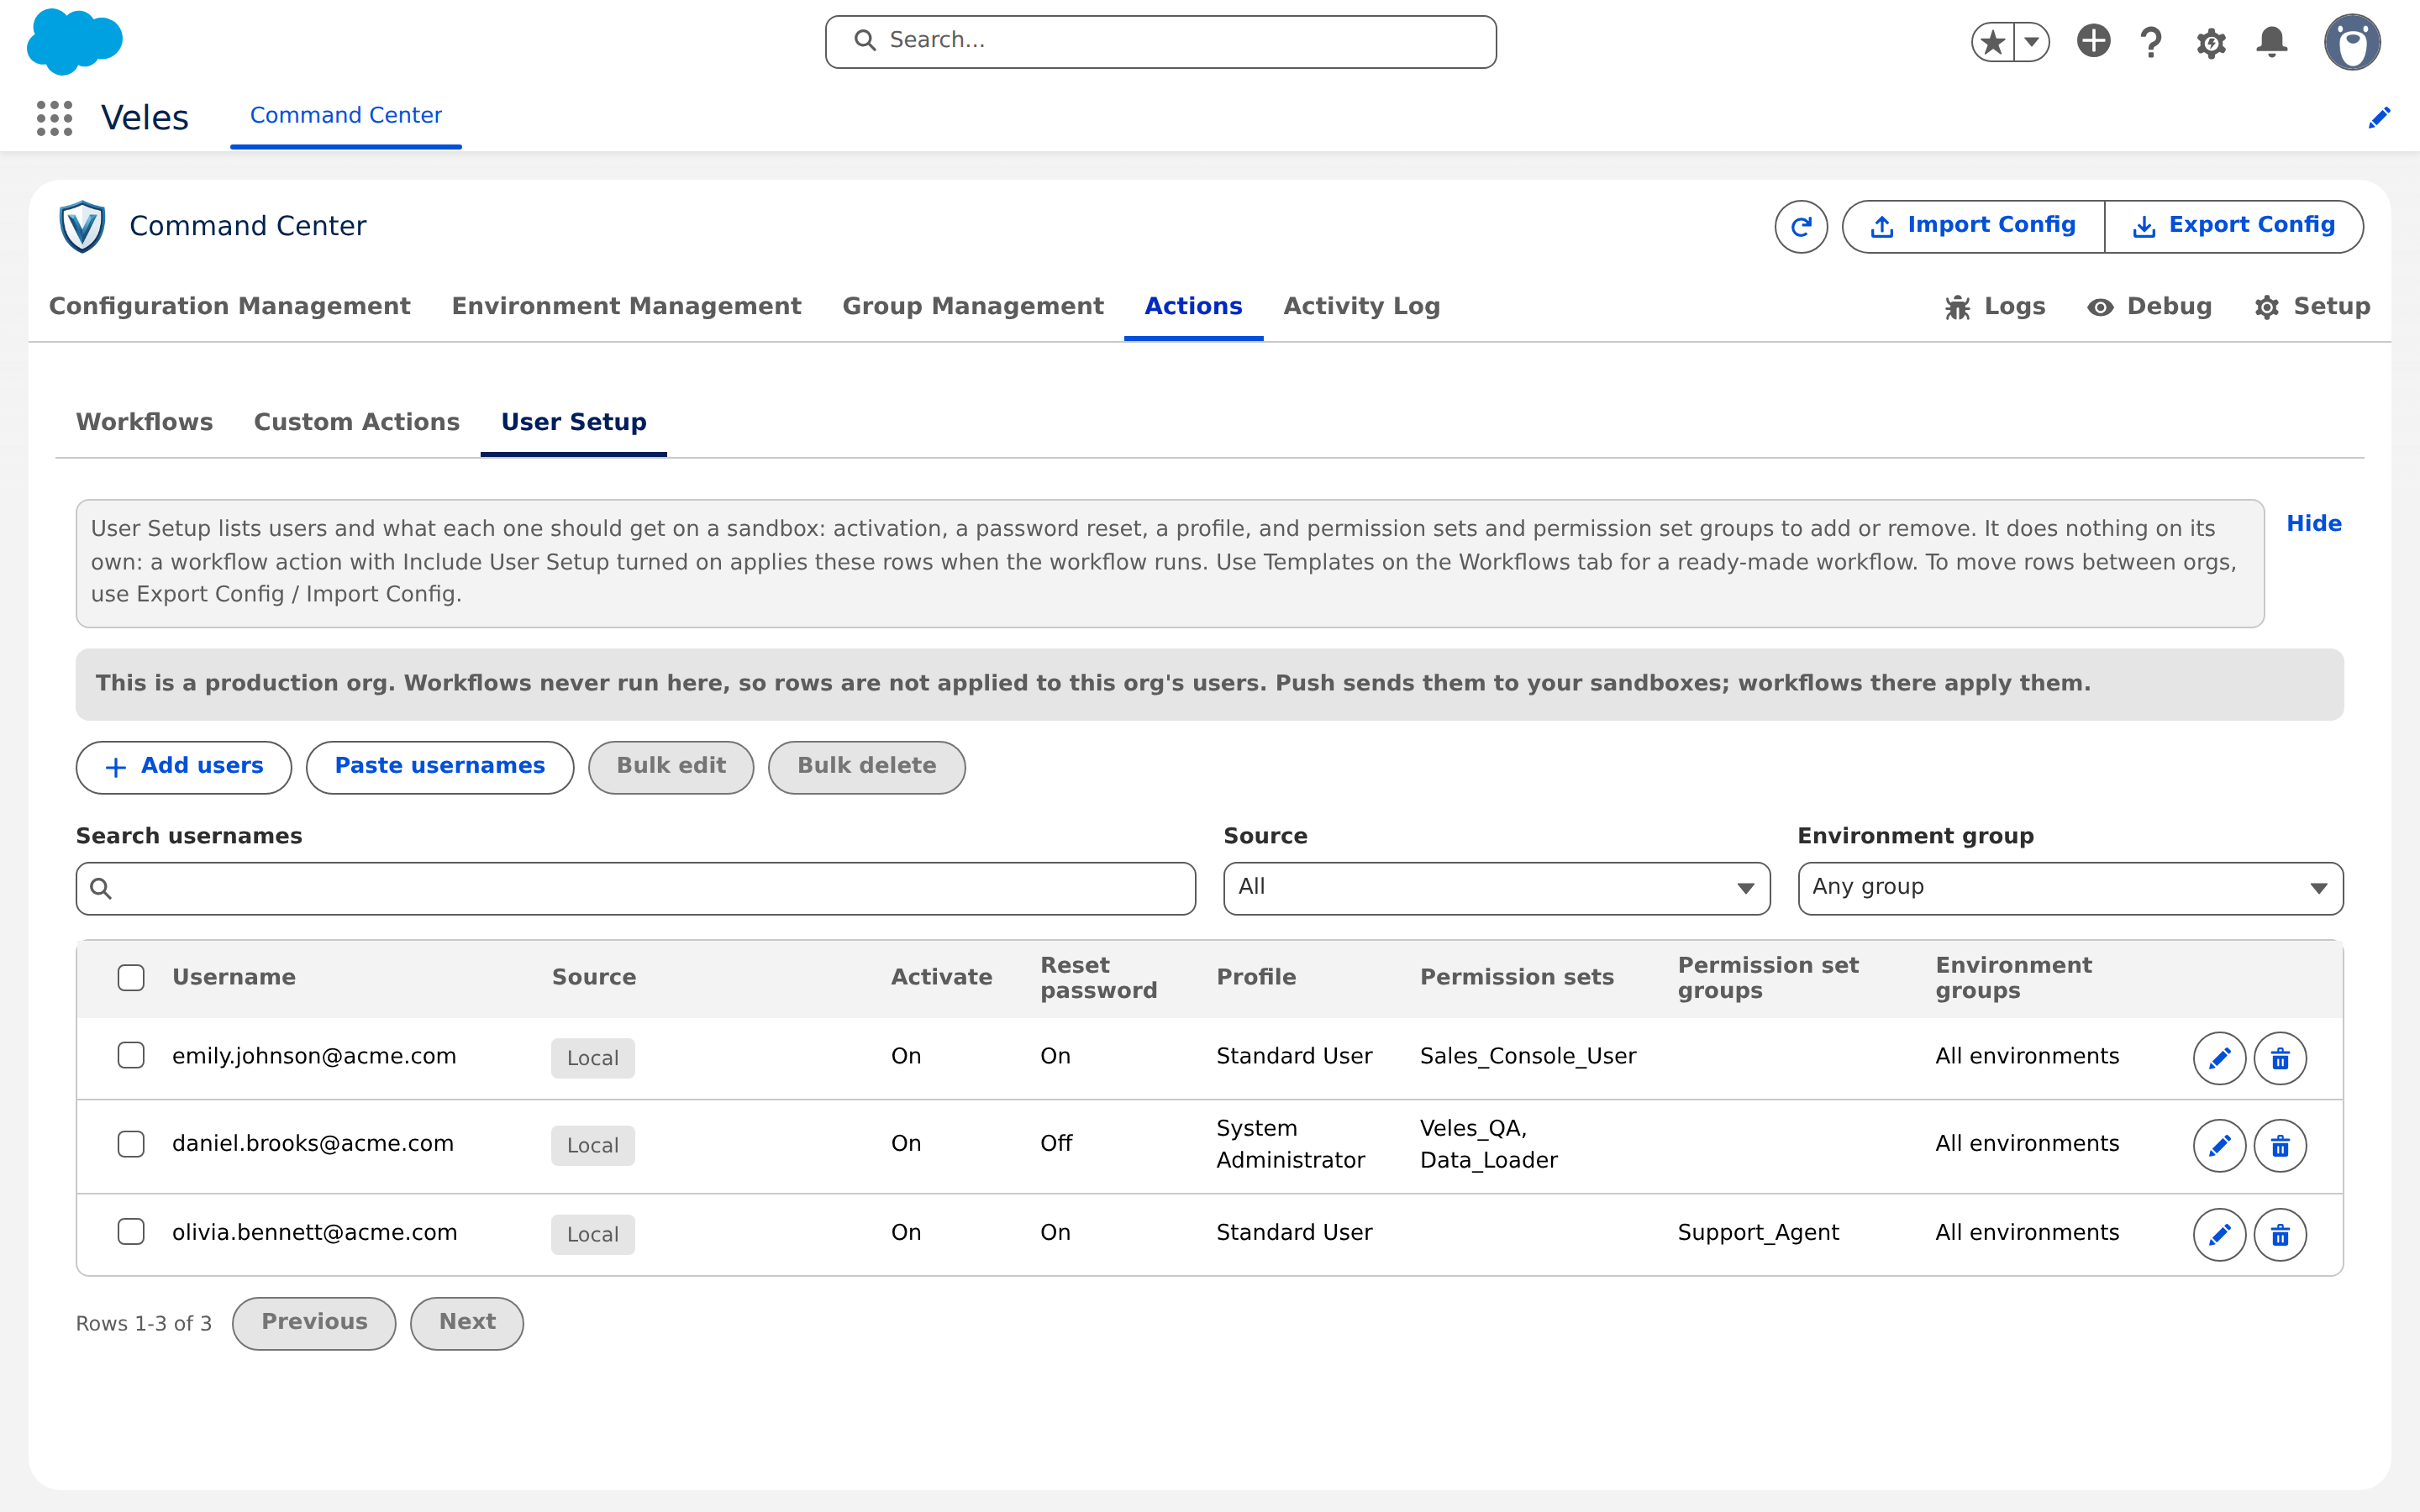Click the Search usernames field
The height and width of the screenshot is (1512, 2420).
(635, 888)
